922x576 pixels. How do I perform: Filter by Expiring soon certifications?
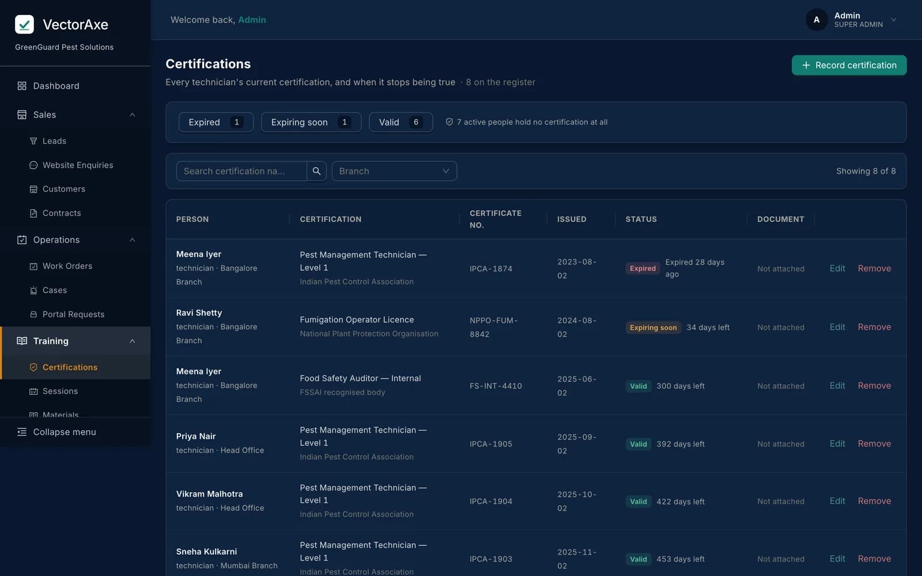[x=311, y=122]
